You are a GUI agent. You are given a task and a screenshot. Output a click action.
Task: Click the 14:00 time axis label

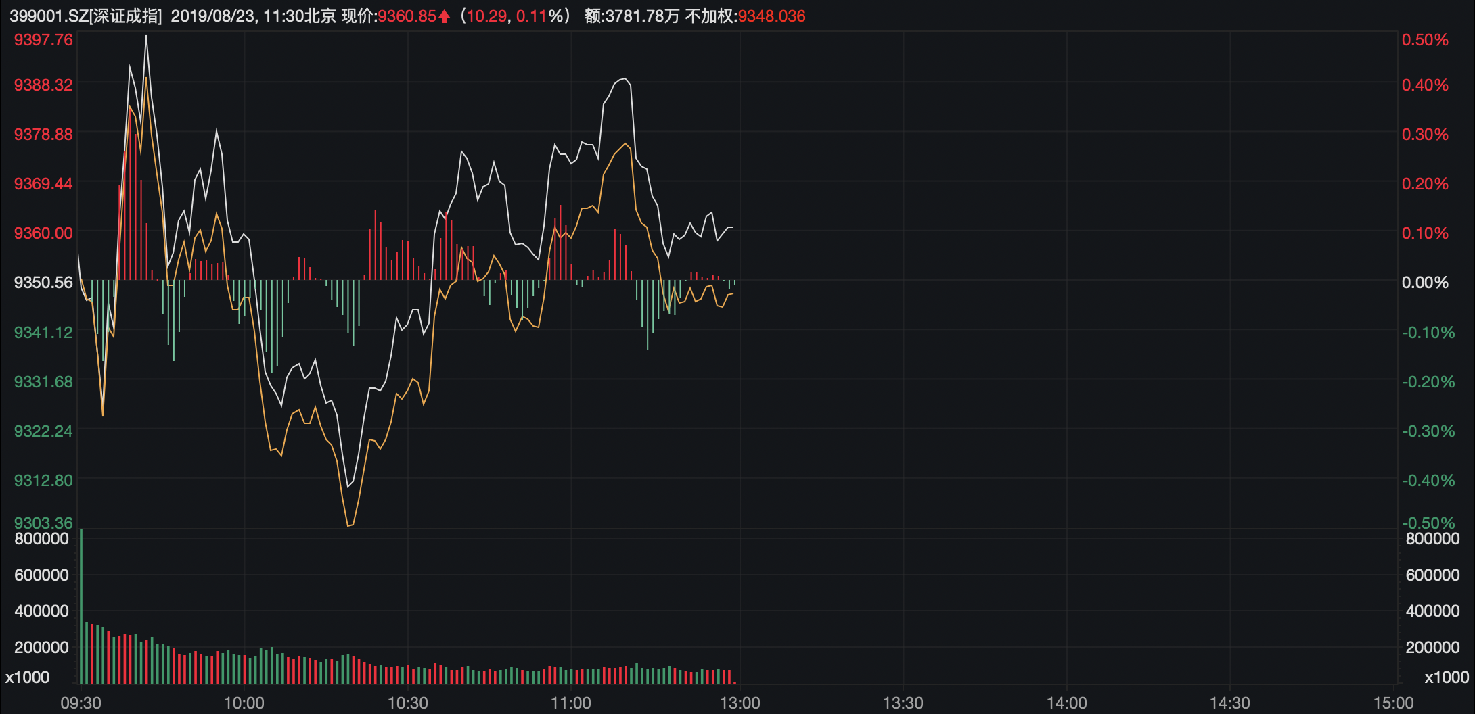1067,703
